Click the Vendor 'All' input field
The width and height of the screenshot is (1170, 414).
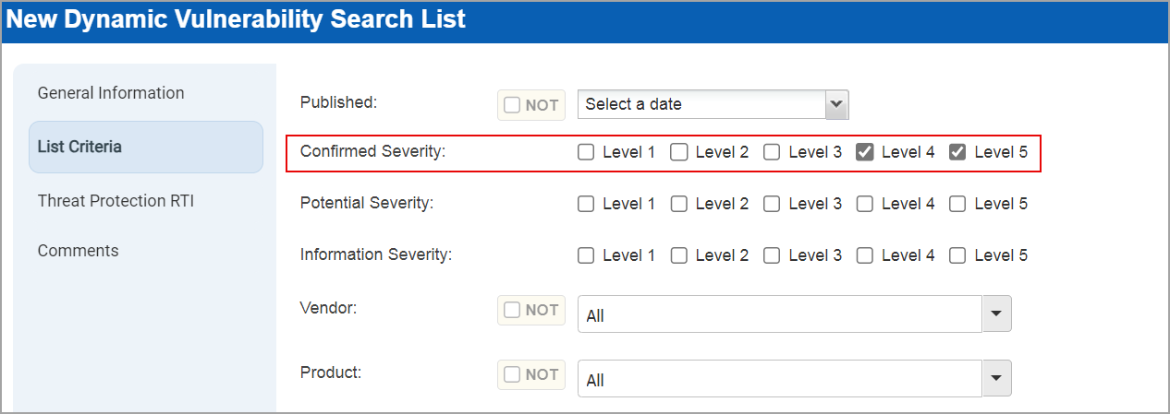(x=779, y=314)
